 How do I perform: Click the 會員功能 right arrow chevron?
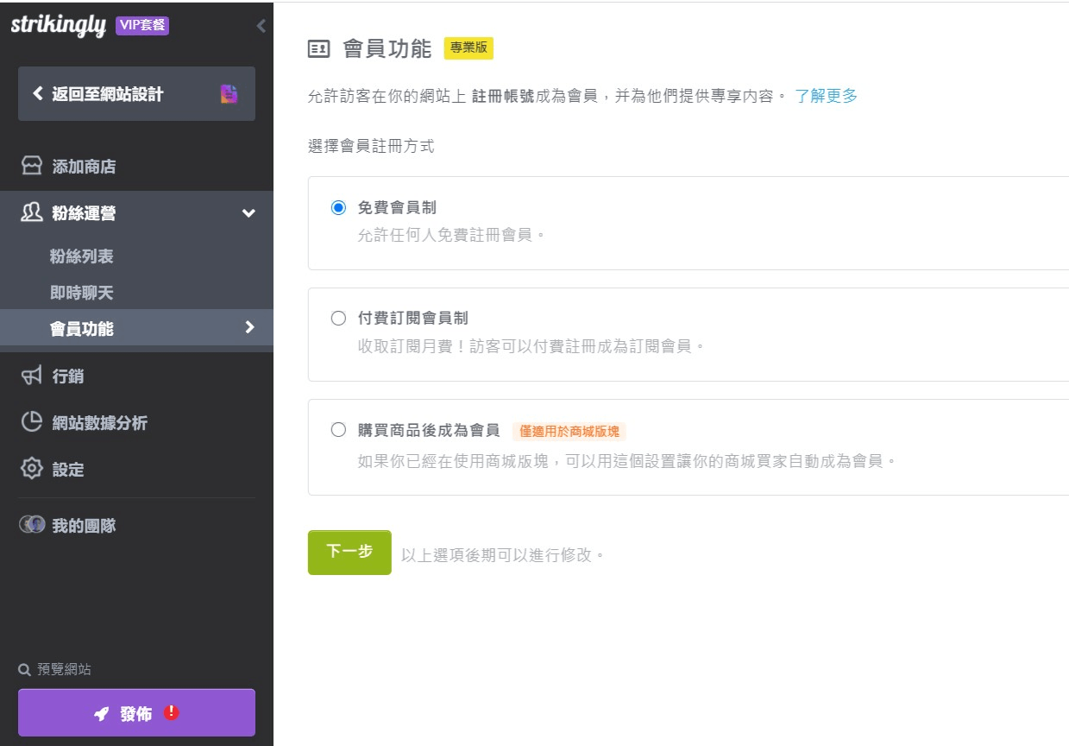(249, 327)
